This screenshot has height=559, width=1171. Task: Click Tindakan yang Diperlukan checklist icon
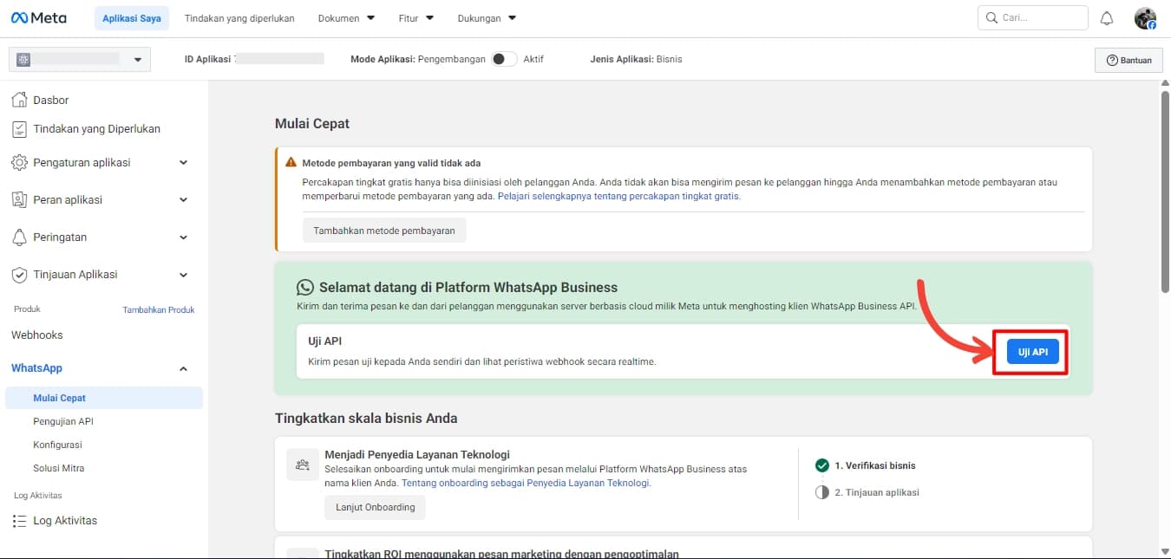click(19, 129)
